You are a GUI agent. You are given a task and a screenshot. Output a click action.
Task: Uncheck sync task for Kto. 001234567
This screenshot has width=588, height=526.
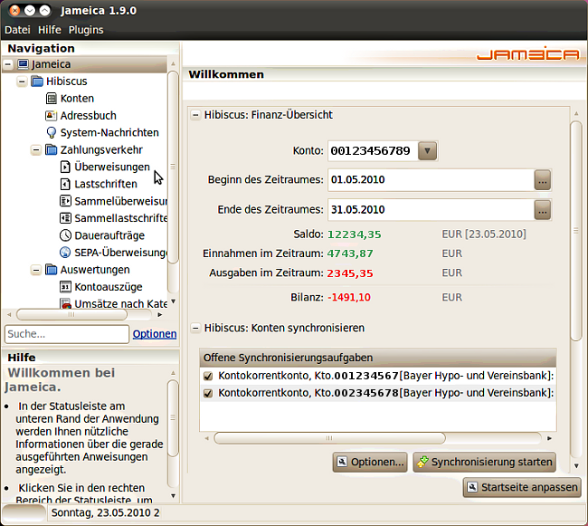(208, 376)
